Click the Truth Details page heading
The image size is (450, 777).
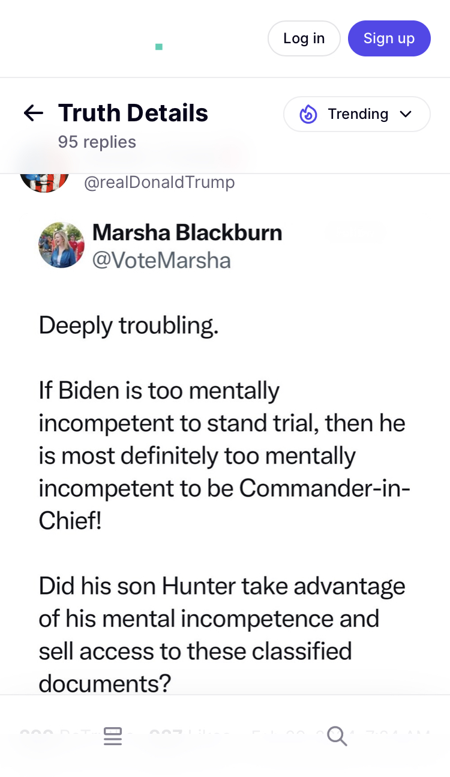[x=133, y=113]
